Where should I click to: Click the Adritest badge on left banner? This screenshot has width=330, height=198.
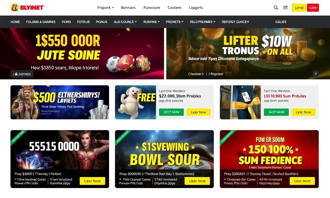22,74
